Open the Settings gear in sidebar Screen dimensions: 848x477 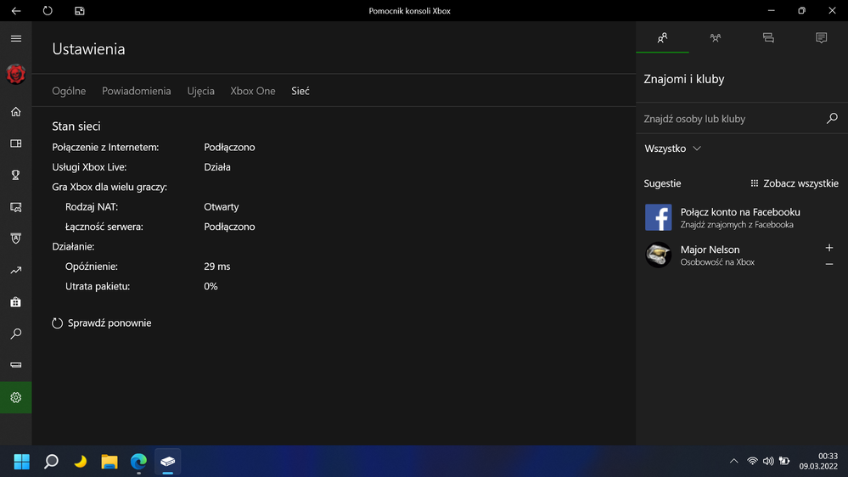point(15,397)
